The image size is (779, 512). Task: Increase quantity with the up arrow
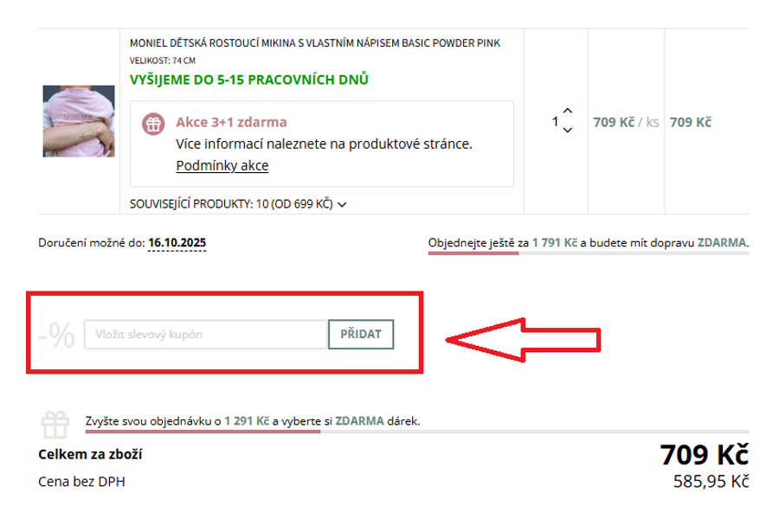tap(567, 110)
